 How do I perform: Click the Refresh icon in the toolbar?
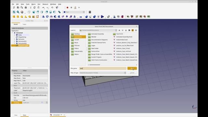52,7
